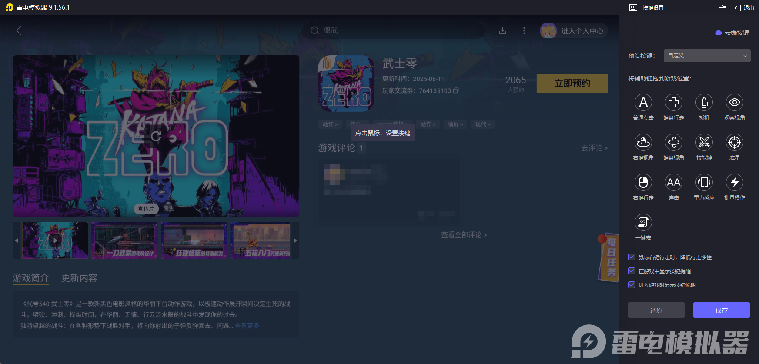
Task: Switch to the 更新内容 tab
Action: point(79,278)
